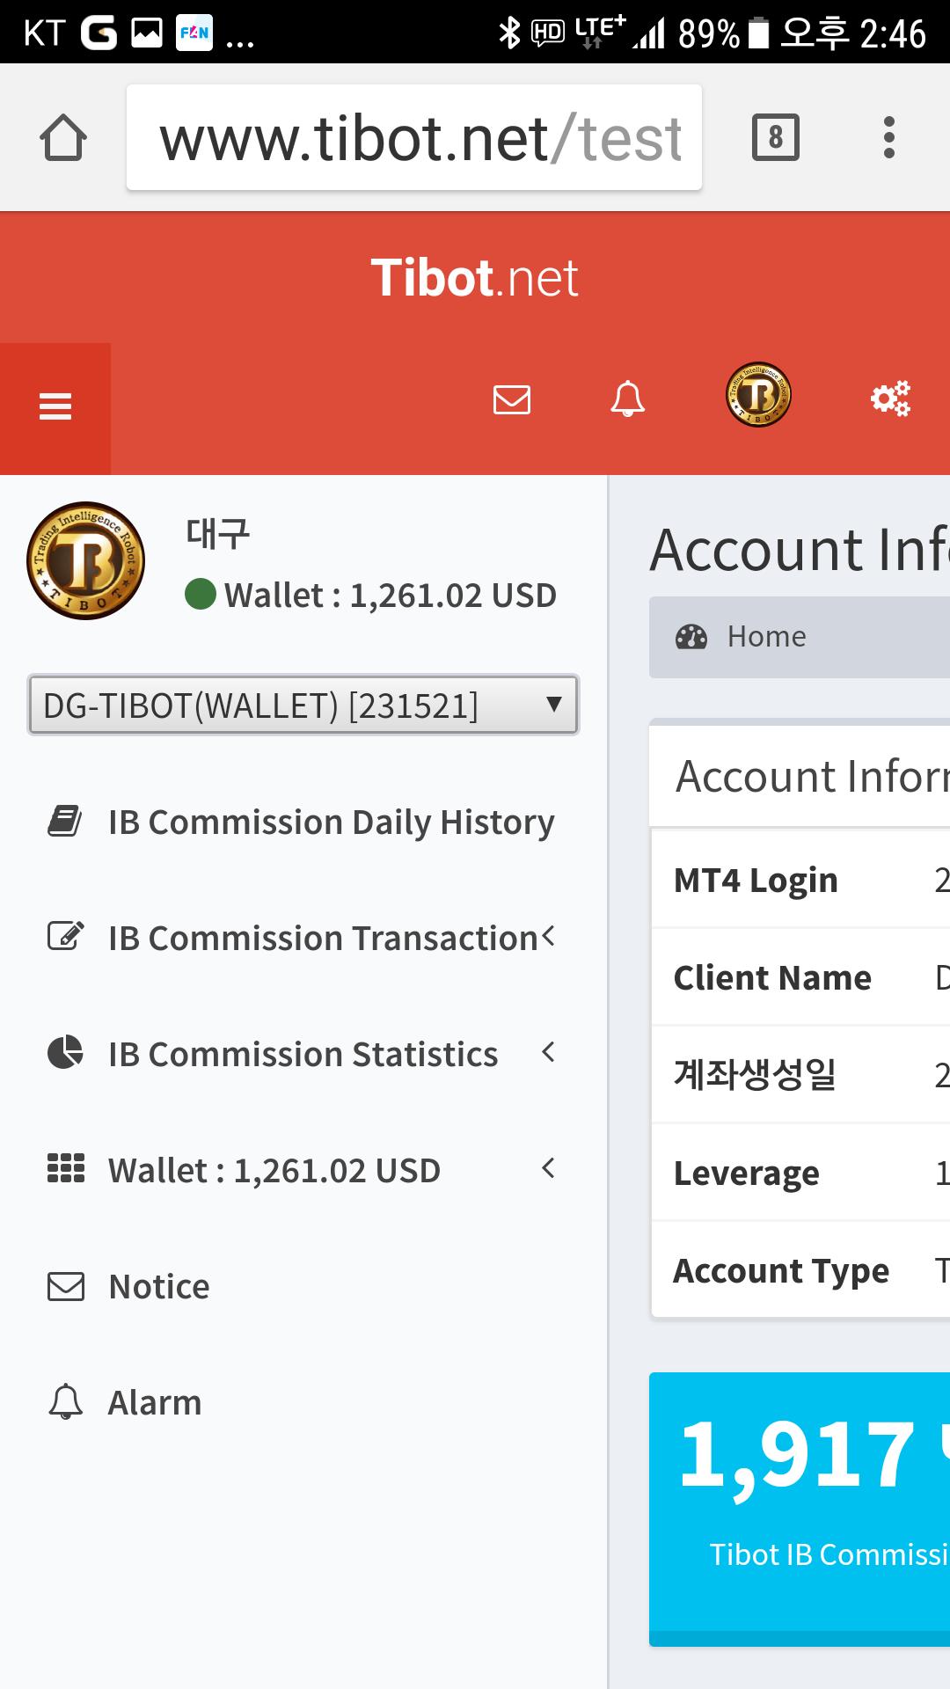Screen dimensions: 950x1689
Task: Open the bell notifications icon in header
Action: point(627,398)
